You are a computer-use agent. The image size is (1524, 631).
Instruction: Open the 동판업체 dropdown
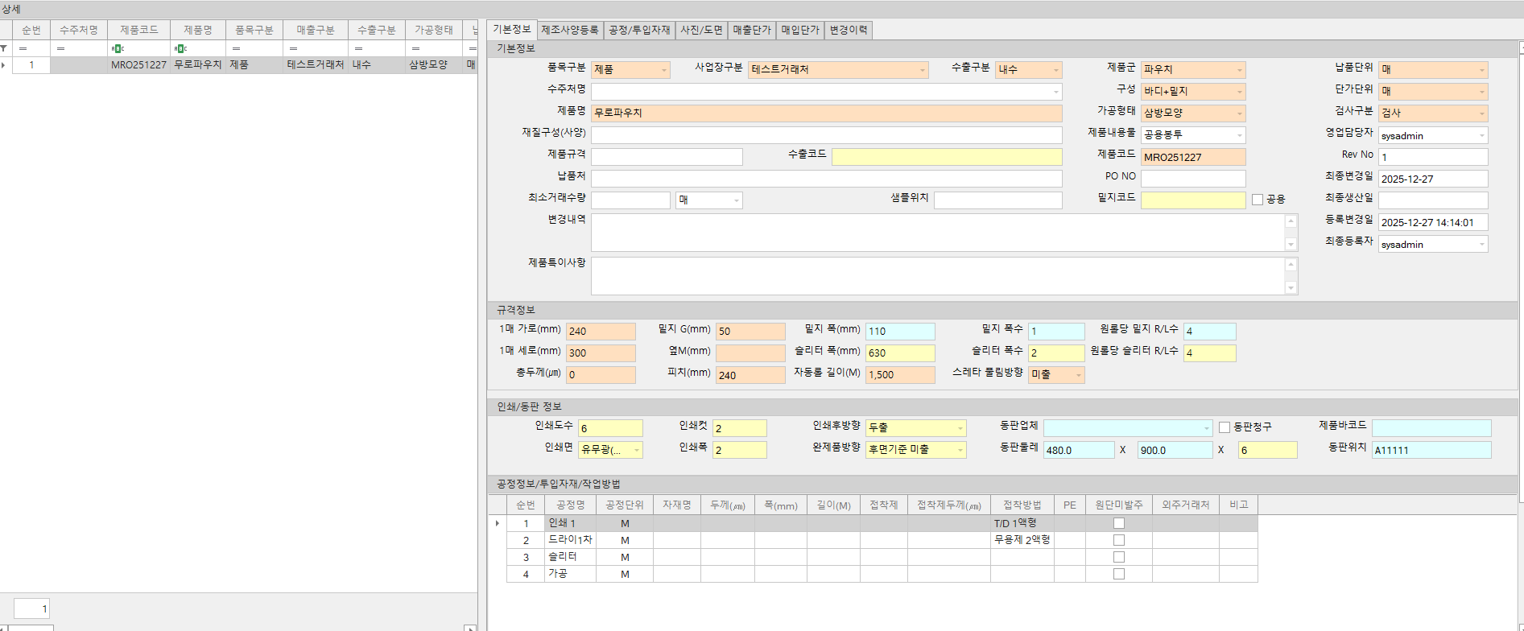[x=1207, y=428]
